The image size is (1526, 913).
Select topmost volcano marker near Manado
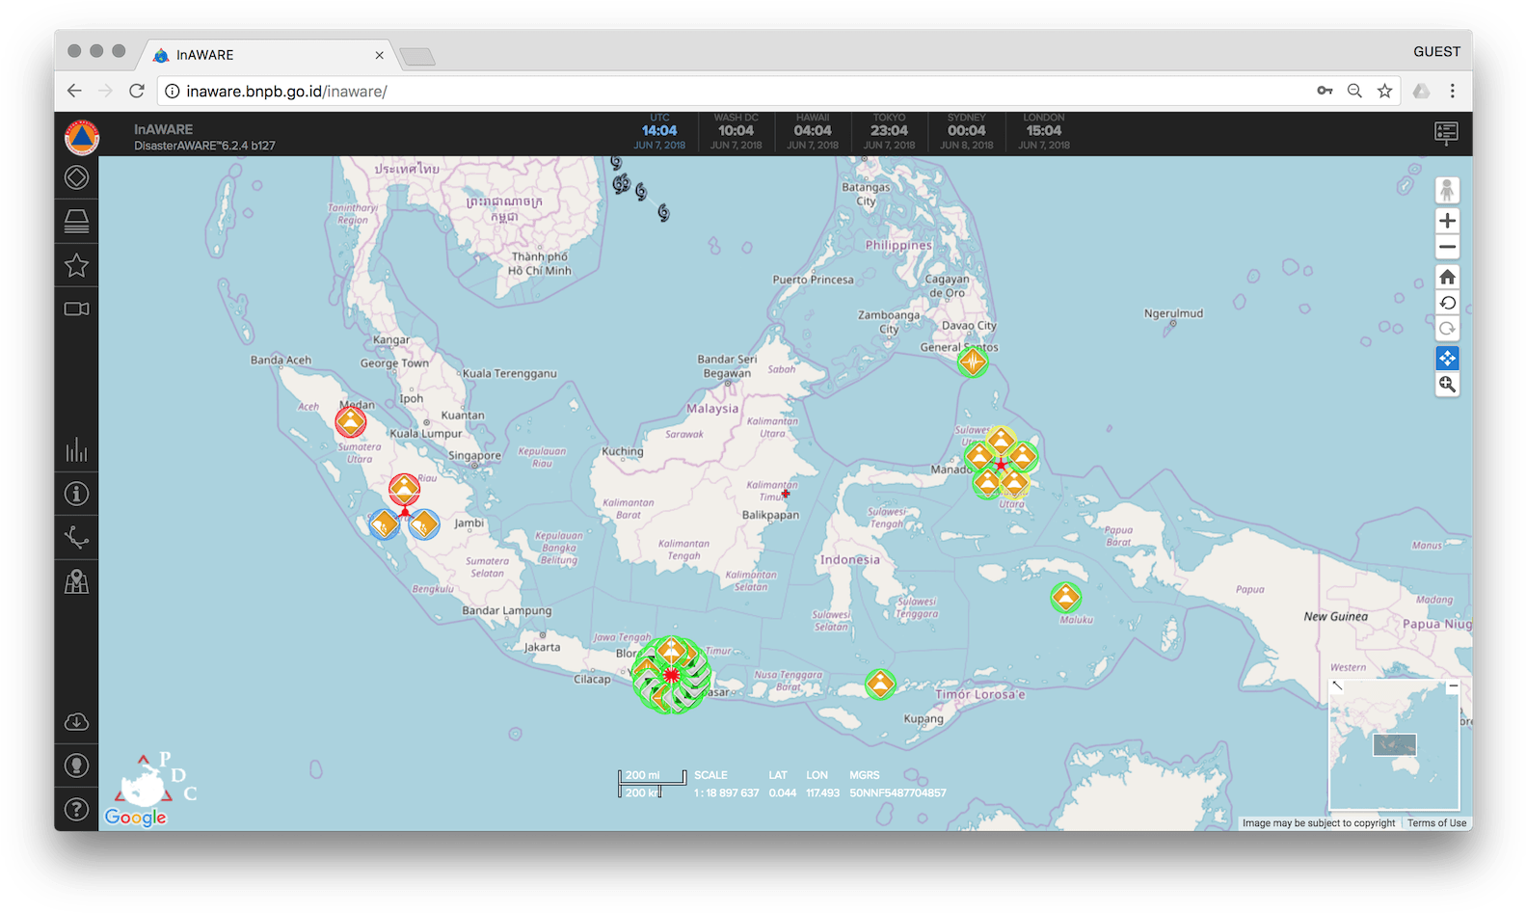click(x=1002, y=441)
